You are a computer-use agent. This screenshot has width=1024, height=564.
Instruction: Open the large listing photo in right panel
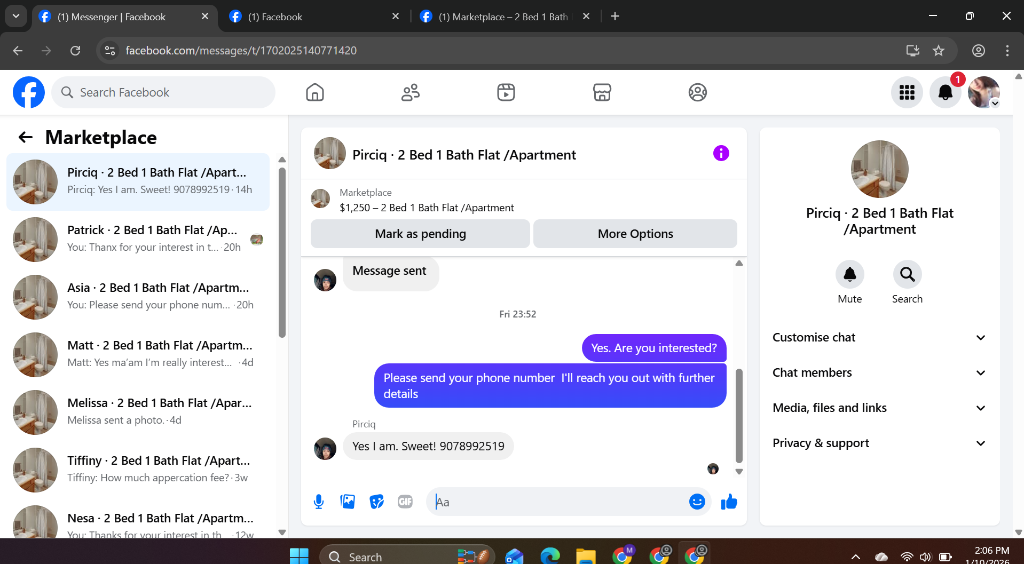coord(879,169)
